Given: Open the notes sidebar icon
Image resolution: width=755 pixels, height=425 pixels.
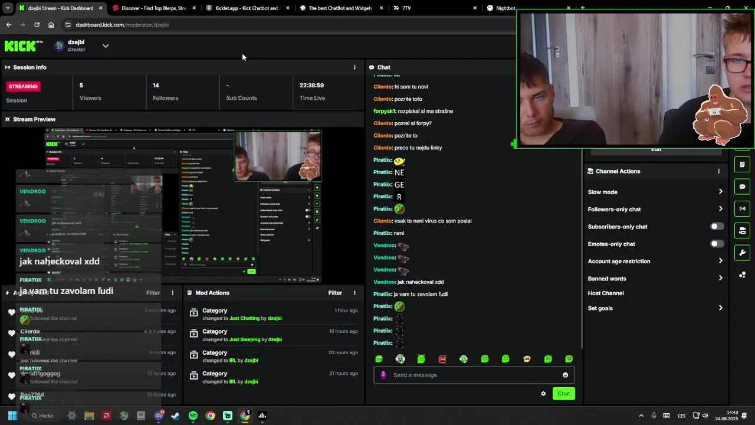Looking at the screenshot, I should [742, 164].
